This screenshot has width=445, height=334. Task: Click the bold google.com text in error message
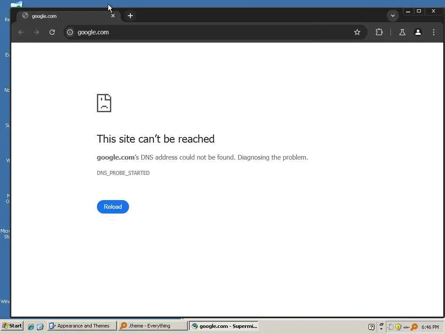coord(116,157)
